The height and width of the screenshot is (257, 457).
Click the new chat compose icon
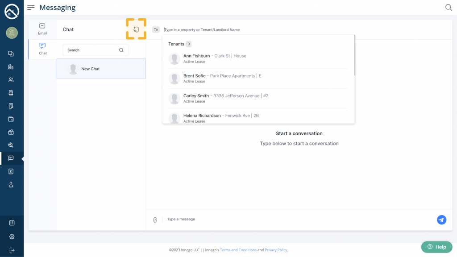coord(136,29)
